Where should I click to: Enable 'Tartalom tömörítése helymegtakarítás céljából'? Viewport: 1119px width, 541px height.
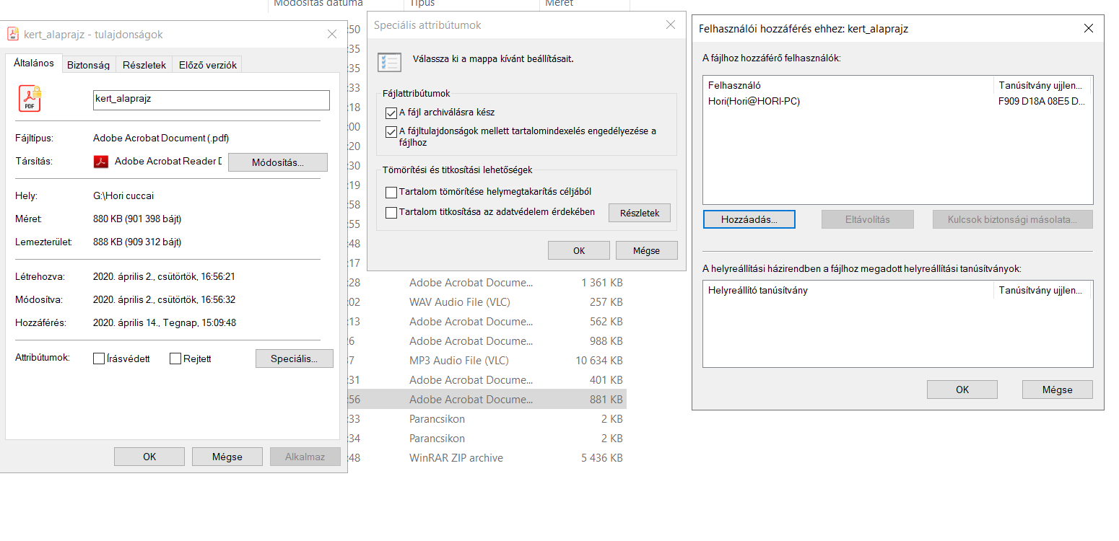(391, 193)
